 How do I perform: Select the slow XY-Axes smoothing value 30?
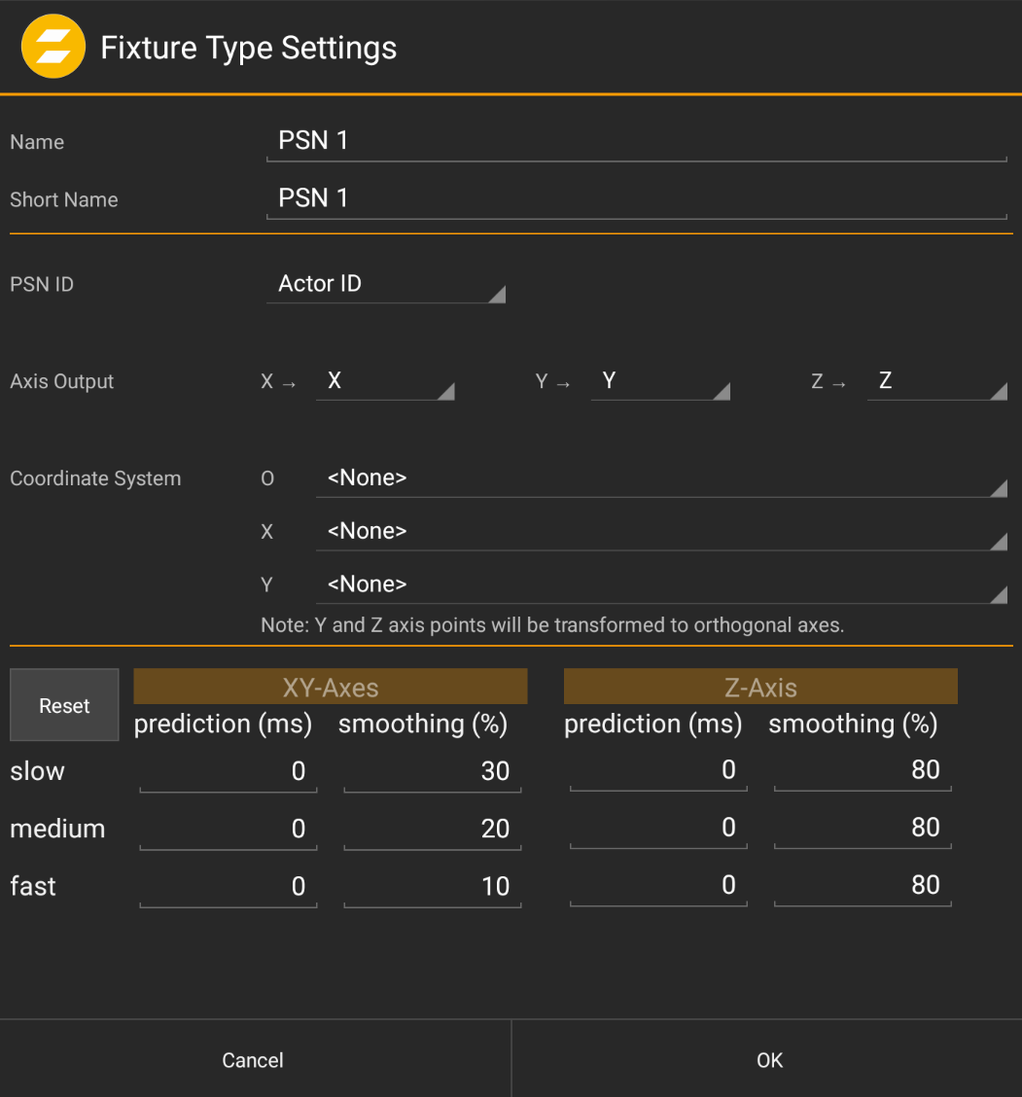click(433, 770)
